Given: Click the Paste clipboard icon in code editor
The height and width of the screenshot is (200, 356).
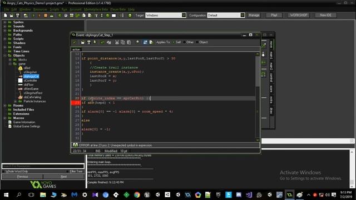Looking at the screenshot, I should tap(129, 42).
